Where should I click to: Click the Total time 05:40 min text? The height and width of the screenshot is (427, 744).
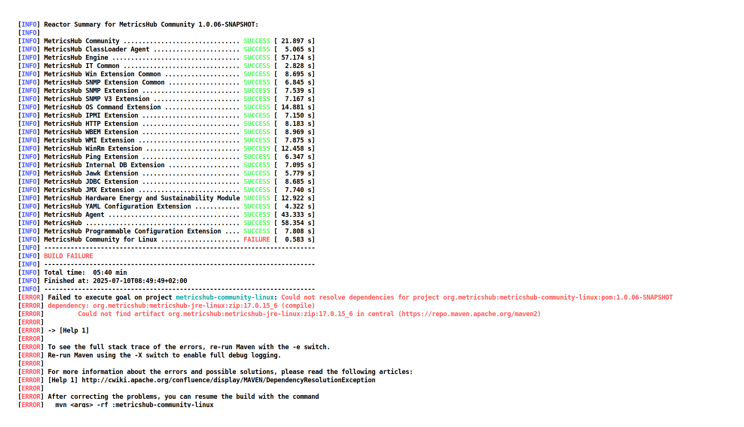(85, 273)
